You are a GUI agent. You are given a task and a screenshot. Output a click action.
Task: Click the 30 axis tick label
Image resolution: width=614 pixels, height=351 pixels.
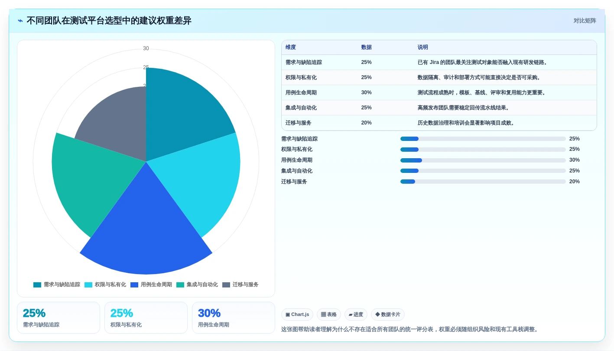pos(146,48)
